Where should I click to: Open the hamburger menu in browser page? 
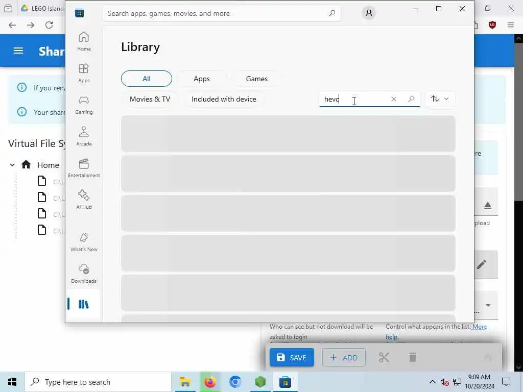[x=18, y=51]
